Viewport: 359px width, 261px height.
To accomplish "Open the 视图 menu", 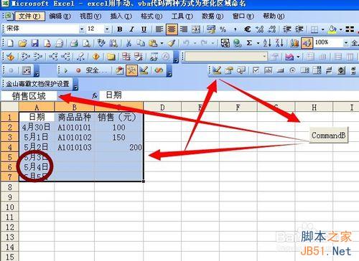I will 90,16.
